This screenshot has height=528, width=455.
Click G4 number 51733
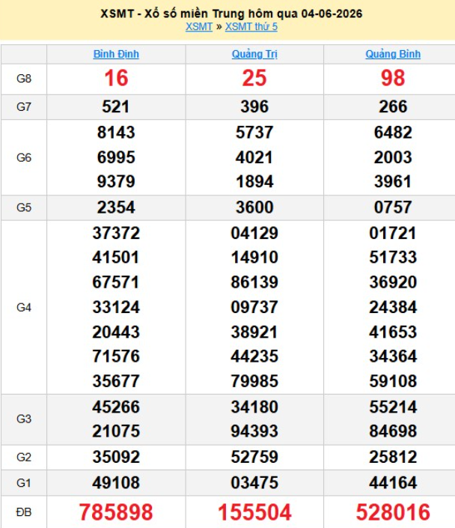coord(393,258)
